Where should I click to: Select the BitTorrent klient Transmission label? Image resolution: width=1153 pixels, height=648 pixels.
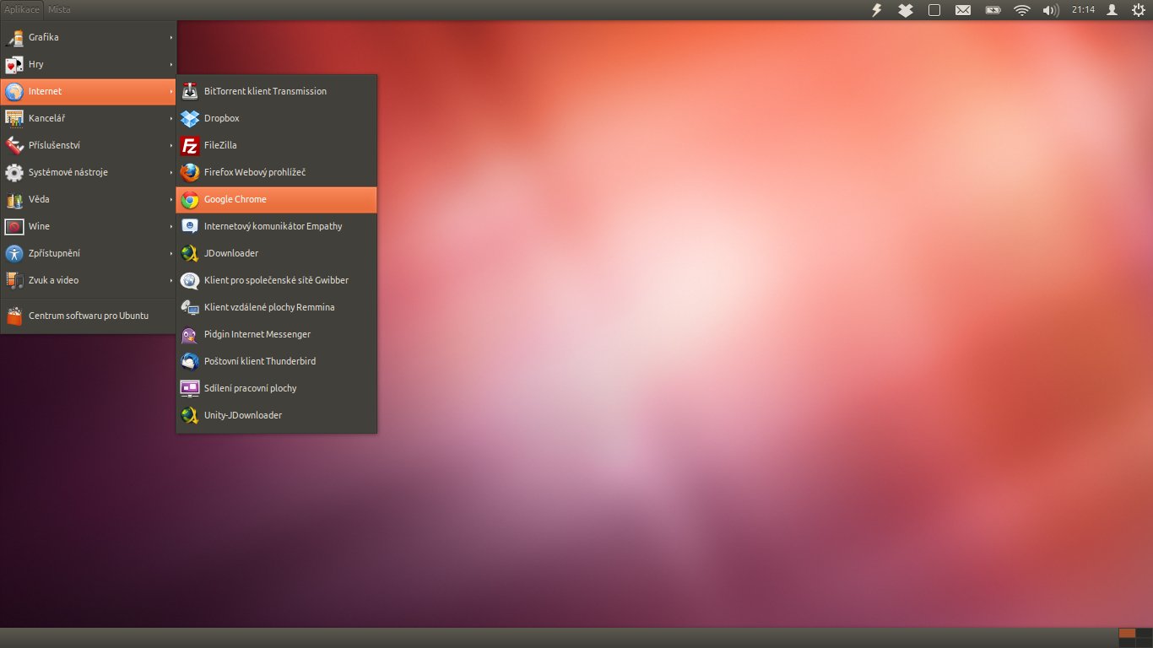point(265,91)
